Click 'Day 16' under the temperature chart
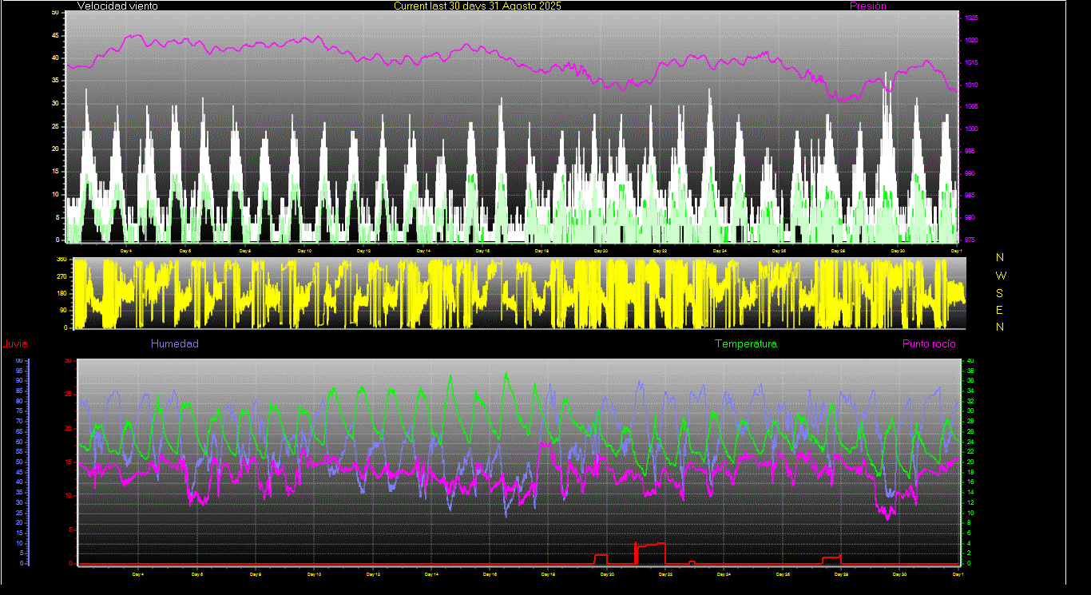Image resolution: width=1091 pixels, height=595 pixels. pyautogui.click(x=490, y=574)
